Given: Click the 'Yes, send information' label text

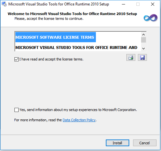Looking at the screenshot, I should 78,110.
